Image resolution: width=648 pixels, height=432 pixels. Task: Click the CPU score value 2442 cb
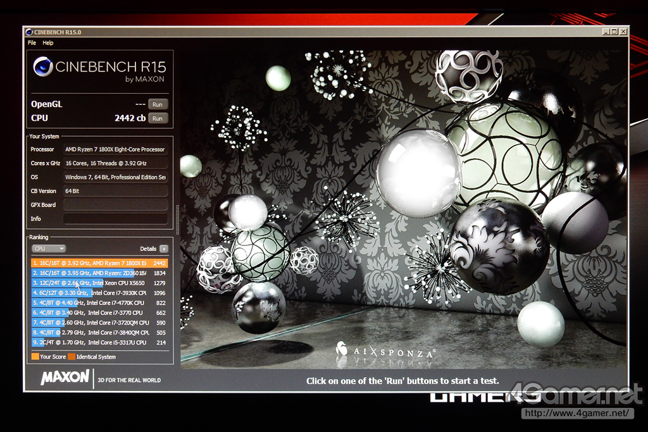(x=130, y=118)
